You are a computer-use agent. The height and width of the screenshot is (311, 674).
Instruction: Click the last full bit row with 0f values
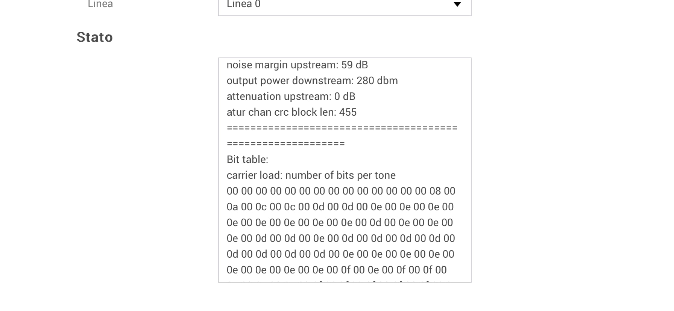tap(337, 270)
